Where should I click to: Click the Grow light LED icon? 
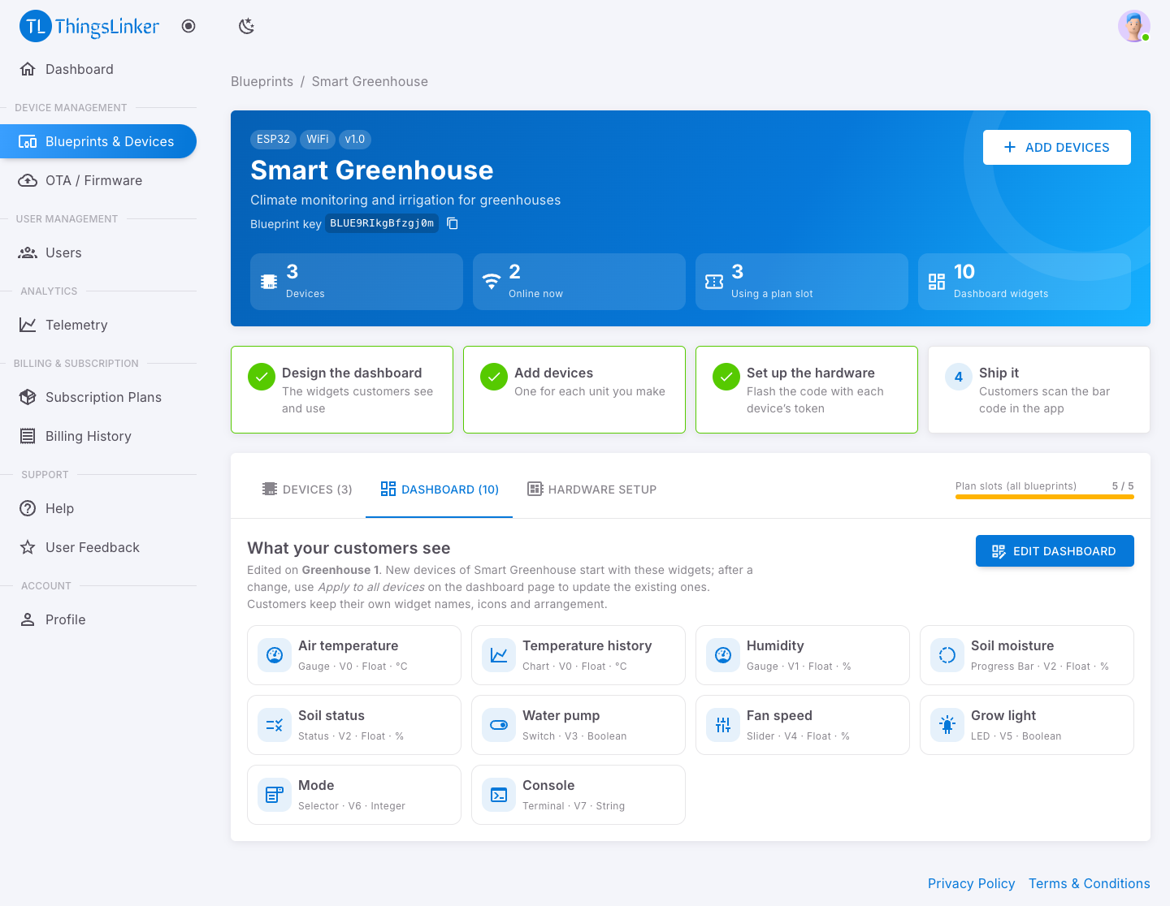(947, 725)
